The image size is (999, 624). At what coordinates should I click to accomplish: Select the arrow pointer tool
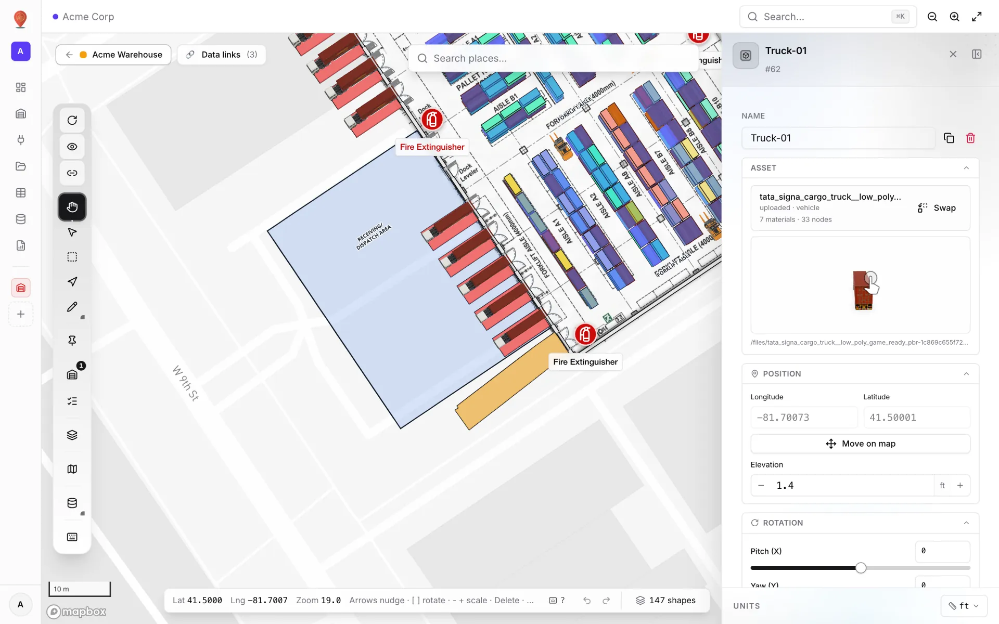(72, 232)
